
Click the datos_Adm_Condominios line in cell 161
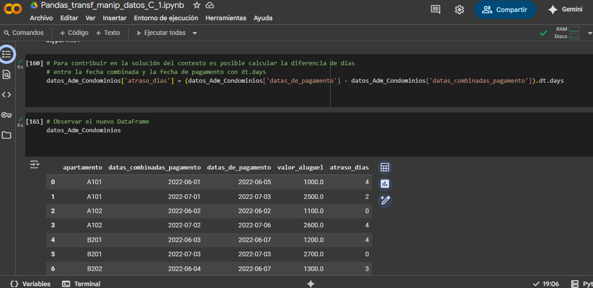(x=83, y=130)
